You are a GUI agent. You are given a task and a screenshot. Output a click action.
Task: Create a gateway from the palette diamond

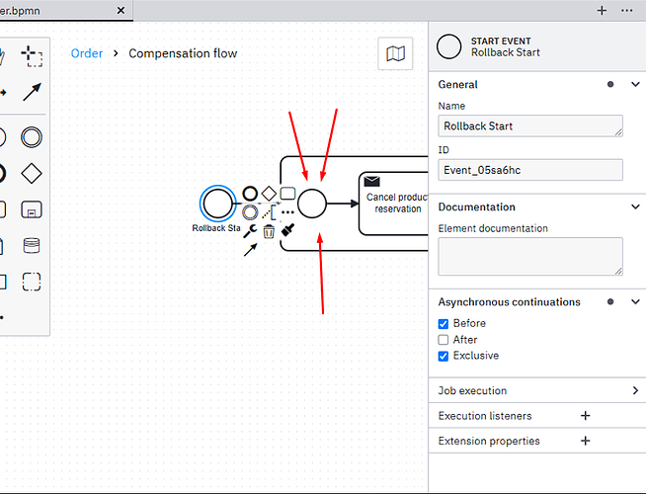32,174
